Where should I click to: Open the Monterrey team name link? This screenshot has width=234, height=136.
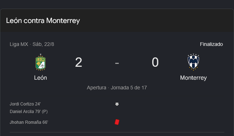click(193, 78)
